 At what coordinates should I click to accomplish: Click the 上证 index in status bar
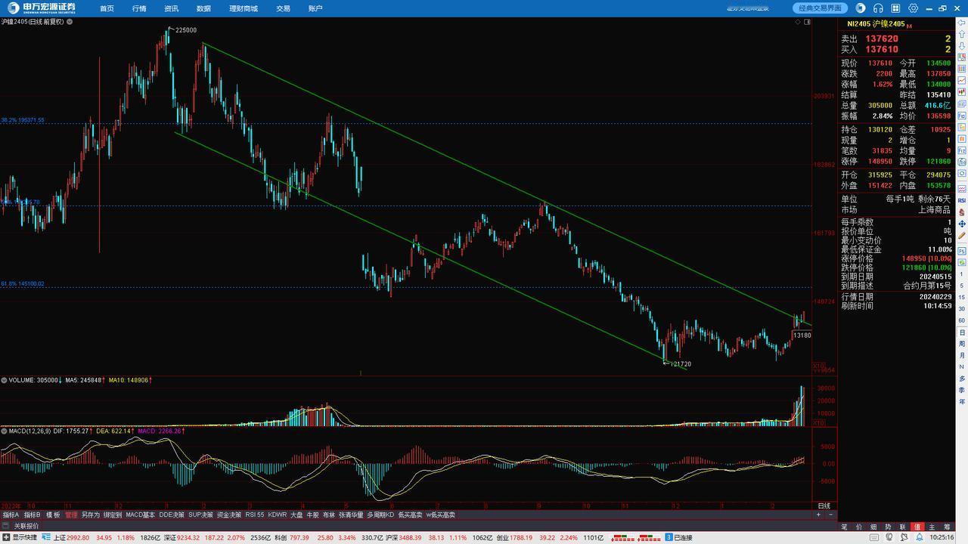[60, 537]
